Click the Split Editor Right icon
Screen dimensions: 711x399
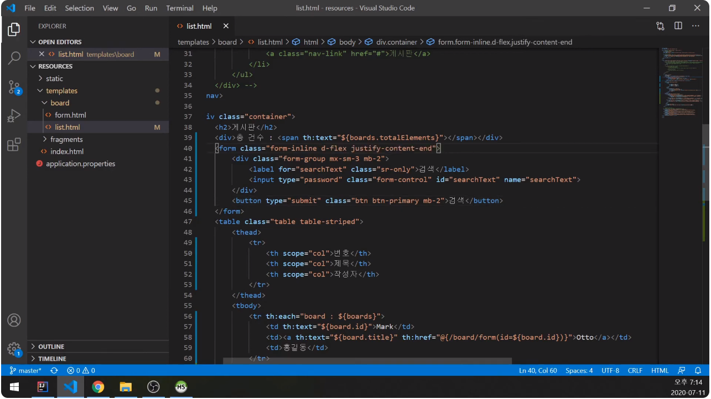[x=678, y=26]
